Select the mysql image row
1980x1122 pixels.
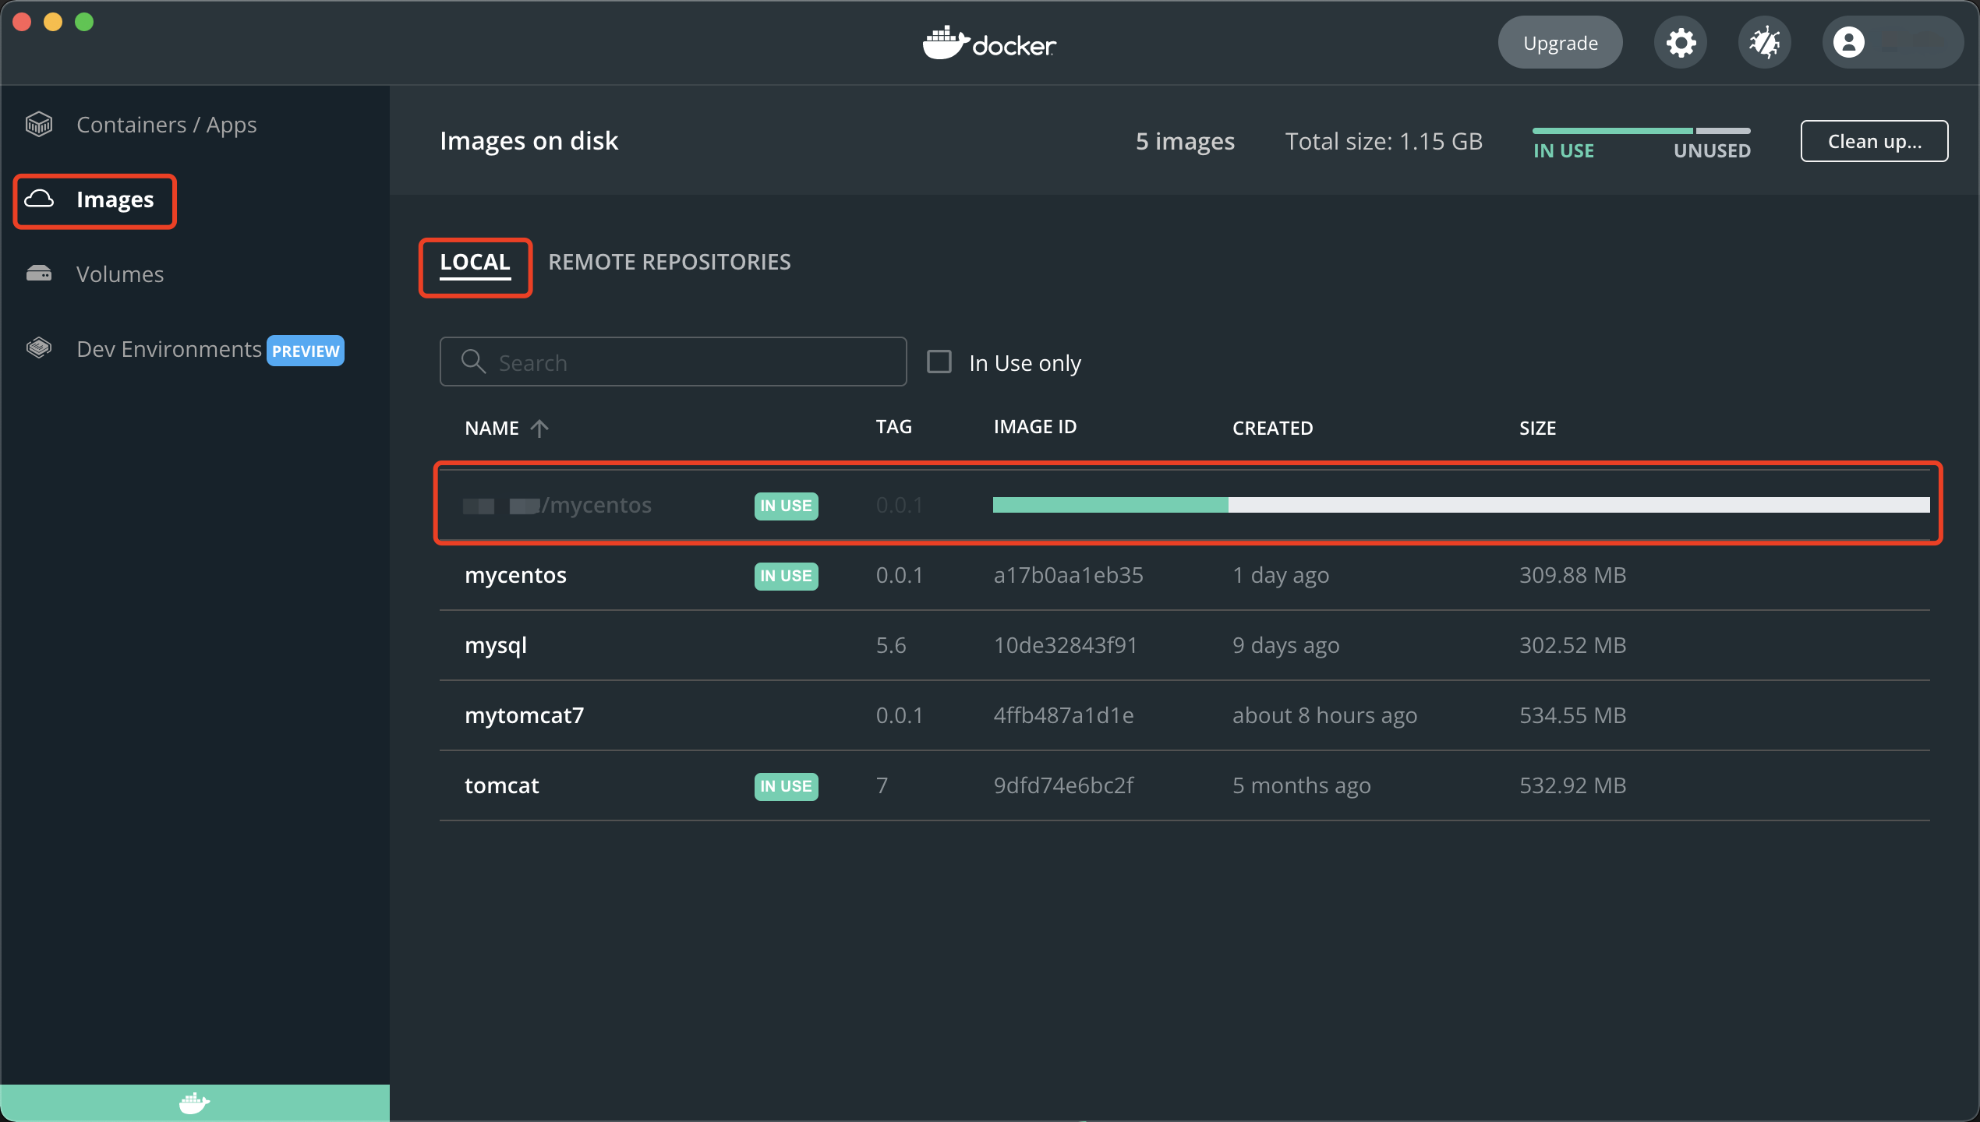tap(1184, 645)
